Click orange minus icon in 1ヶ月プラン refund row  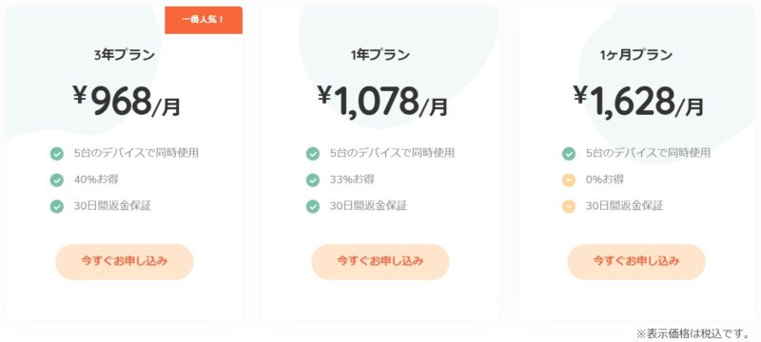(x=568, y=206)
